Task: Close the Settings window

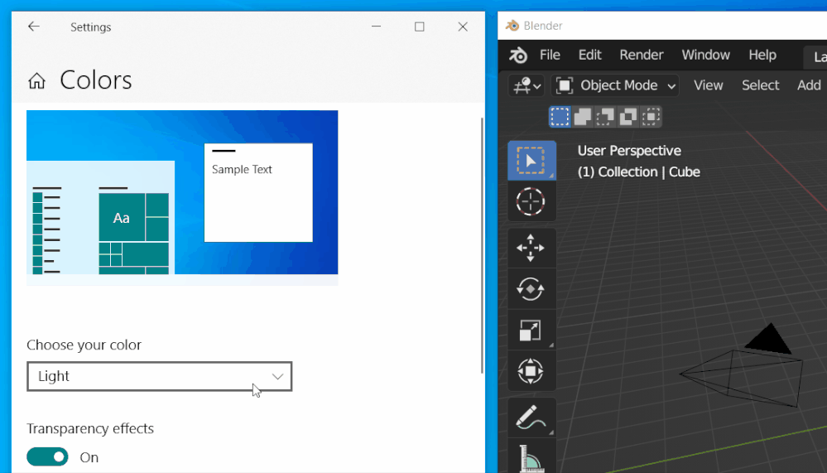Action: (463, 27)
